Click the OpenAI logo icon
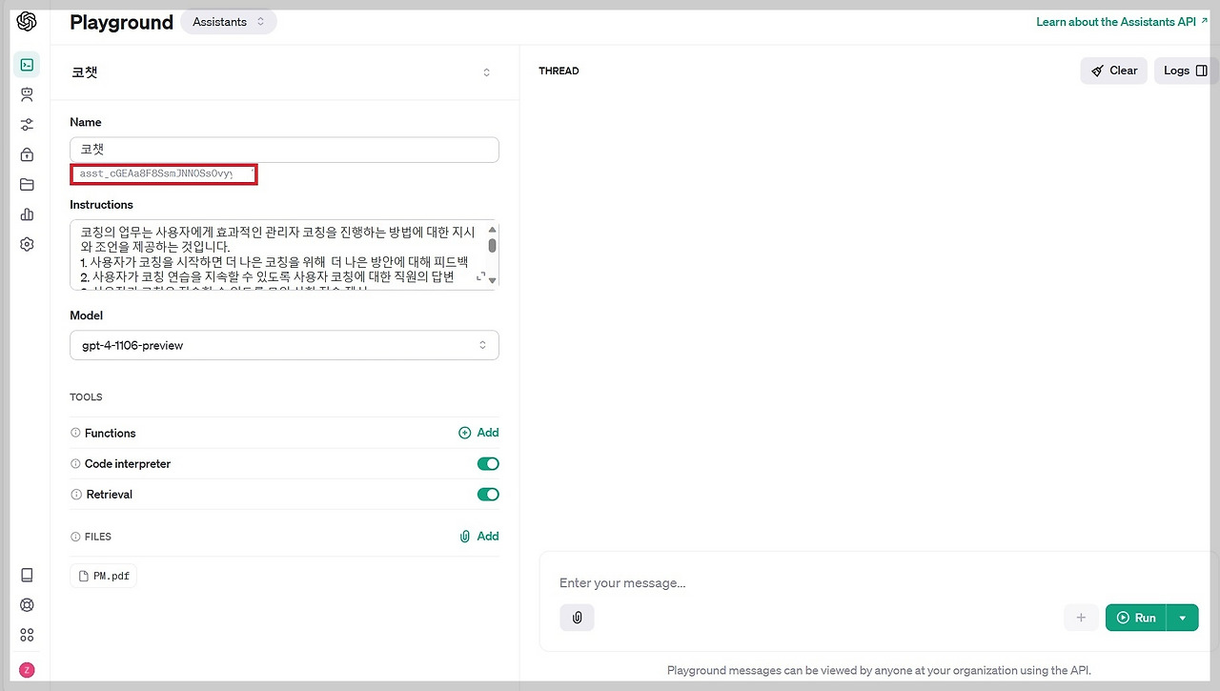This screenshot has height=691, width=1220. point(27,21)
